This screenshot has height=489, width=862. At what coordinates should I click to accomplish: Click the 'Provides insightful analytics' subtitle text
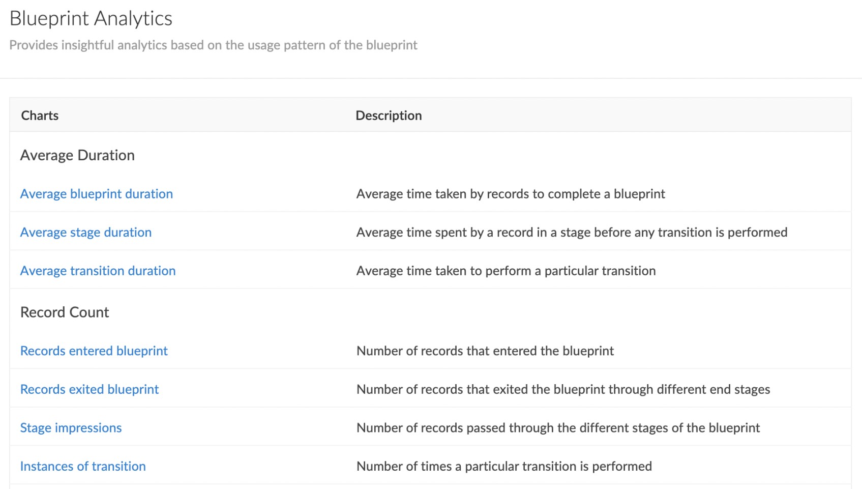(213, 45)
